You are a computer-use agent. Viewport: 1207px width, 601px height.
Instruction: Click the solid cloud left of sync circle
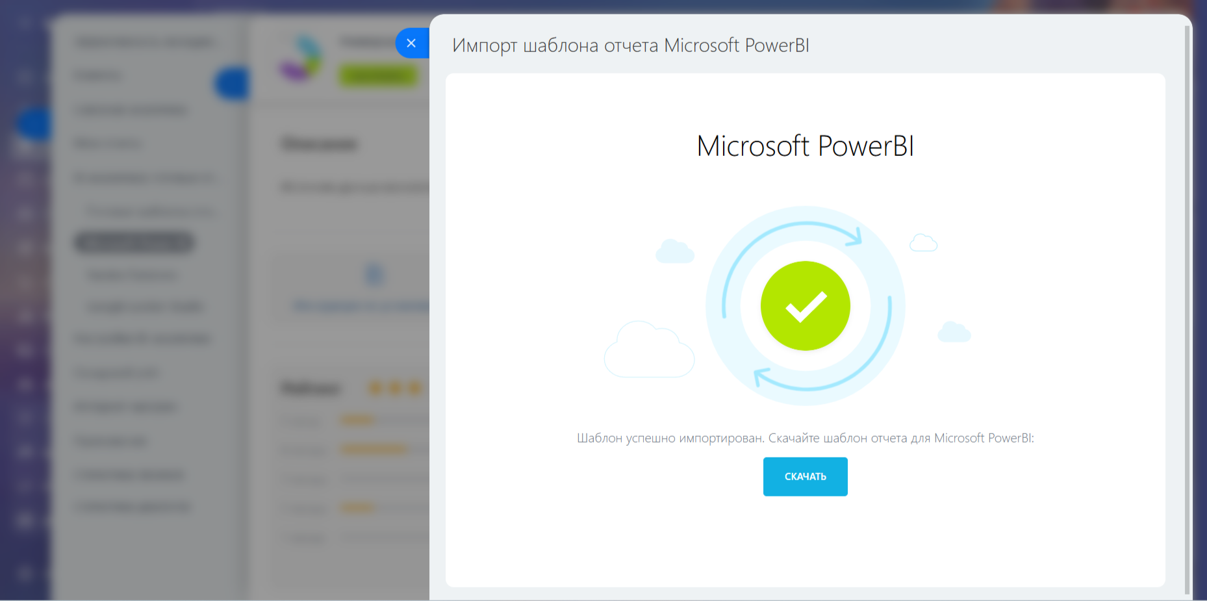(x=675, y=251)
